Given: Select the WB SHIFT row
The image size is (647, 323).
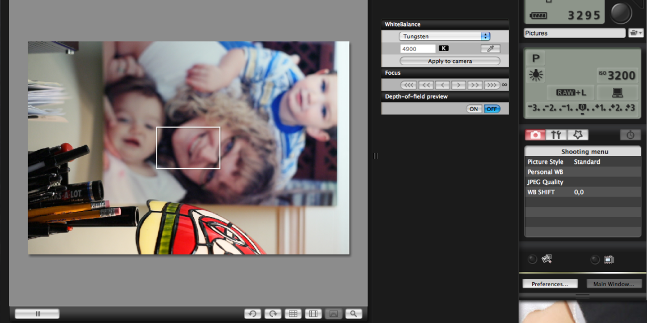Looking at the screenshot, I should click(583, 192).
